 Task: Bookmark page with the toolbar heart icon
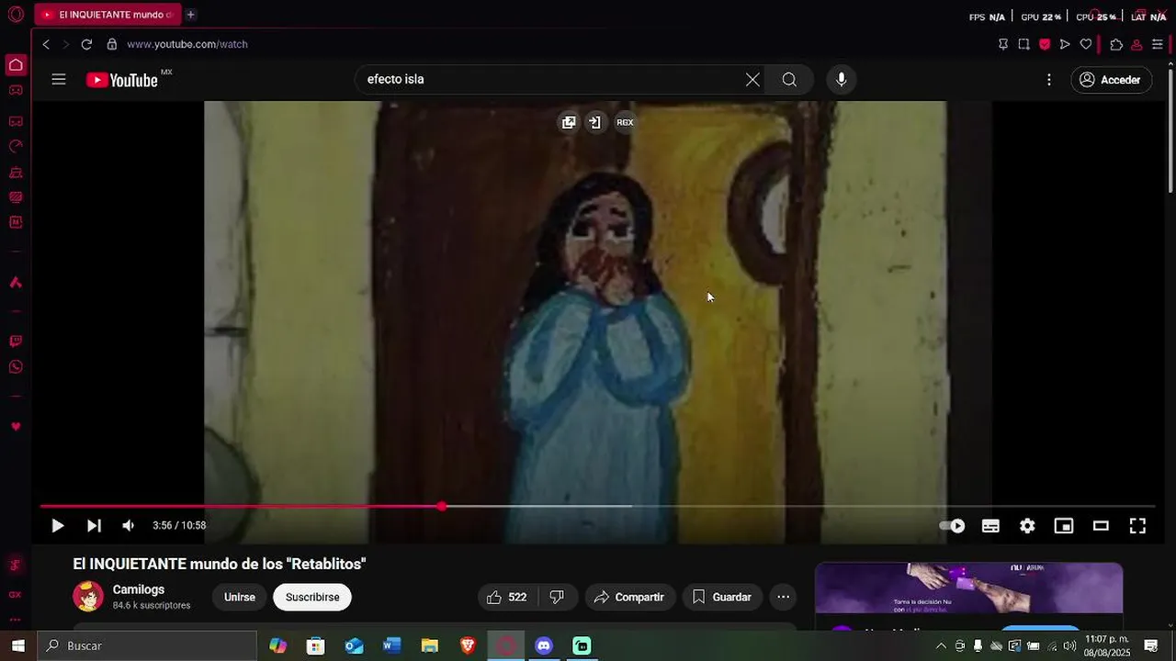click(x=1086, y=44)
